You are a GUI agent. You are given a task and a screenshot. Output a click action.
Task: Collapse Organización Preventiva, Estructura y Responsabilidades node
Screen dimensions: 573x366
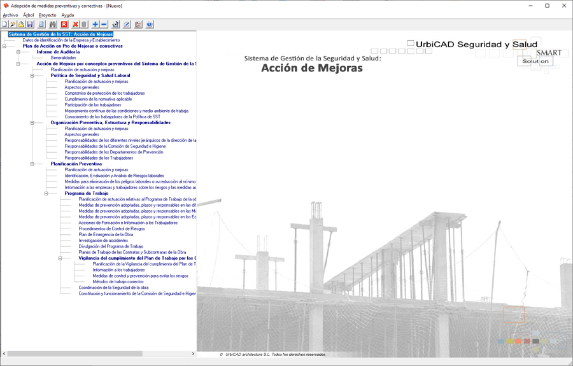32,123
